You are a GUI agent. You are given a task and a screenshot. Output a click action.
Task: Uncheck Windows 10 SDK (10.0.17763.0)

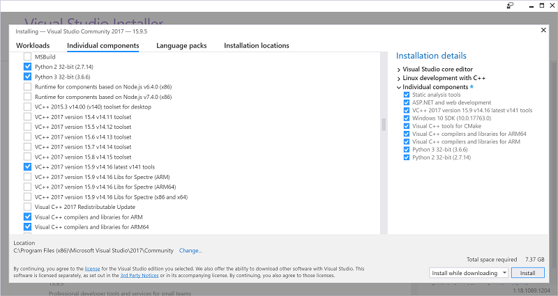(x=407, y=118)
